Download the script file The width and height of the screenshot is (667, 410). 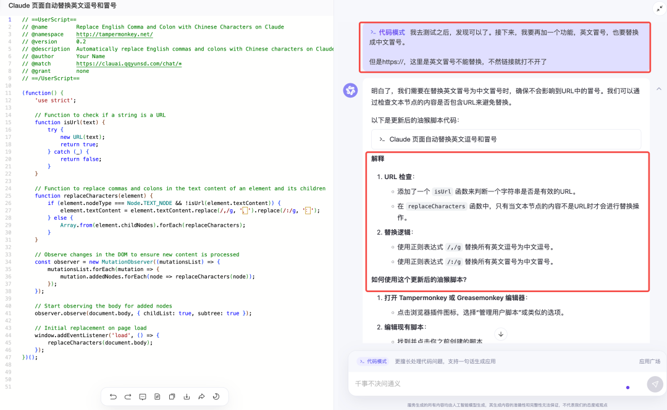[187, 396]
